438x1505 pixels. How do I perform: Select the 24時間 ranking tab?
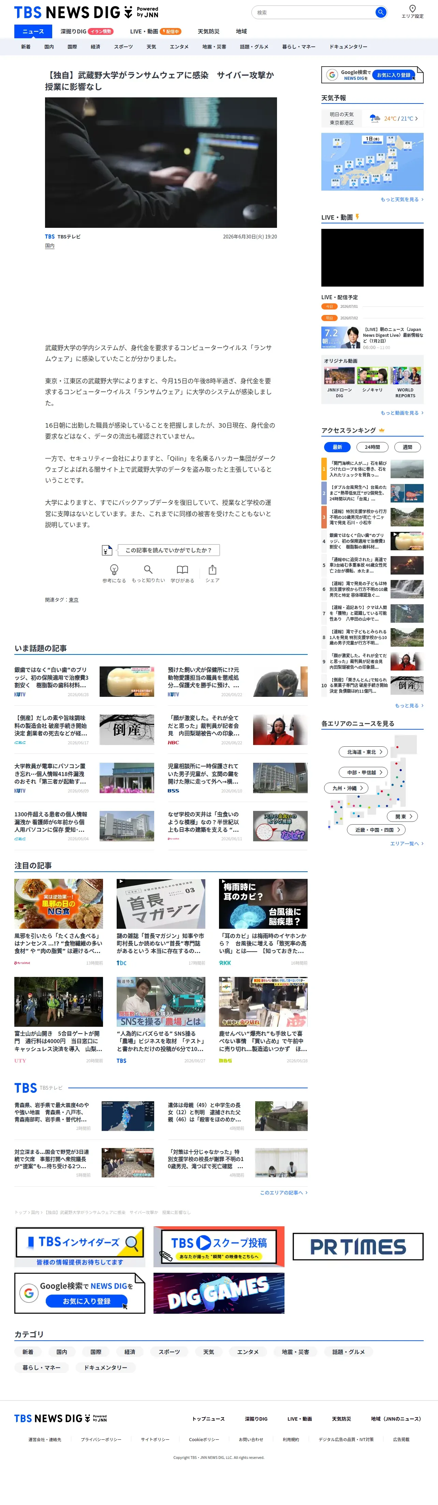coord(372,447)
